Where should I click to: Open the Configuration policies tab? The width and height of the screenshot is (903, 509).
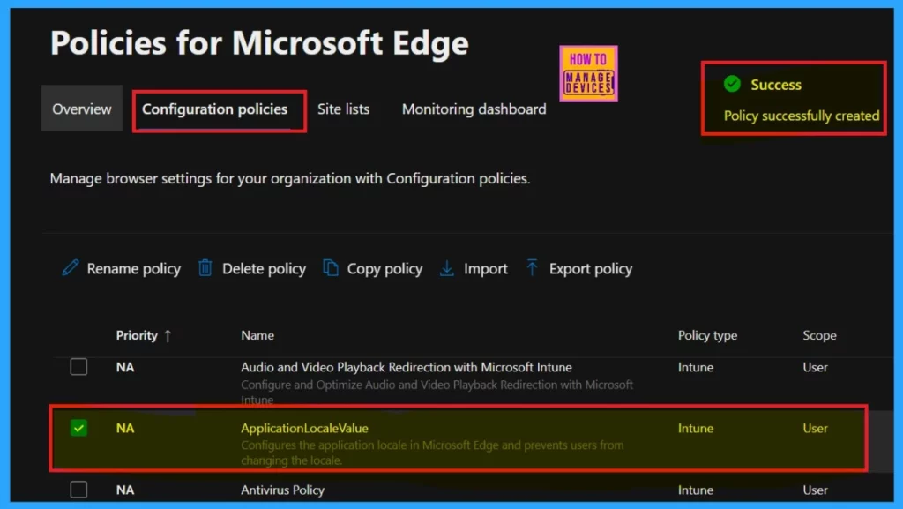(215, 109)
